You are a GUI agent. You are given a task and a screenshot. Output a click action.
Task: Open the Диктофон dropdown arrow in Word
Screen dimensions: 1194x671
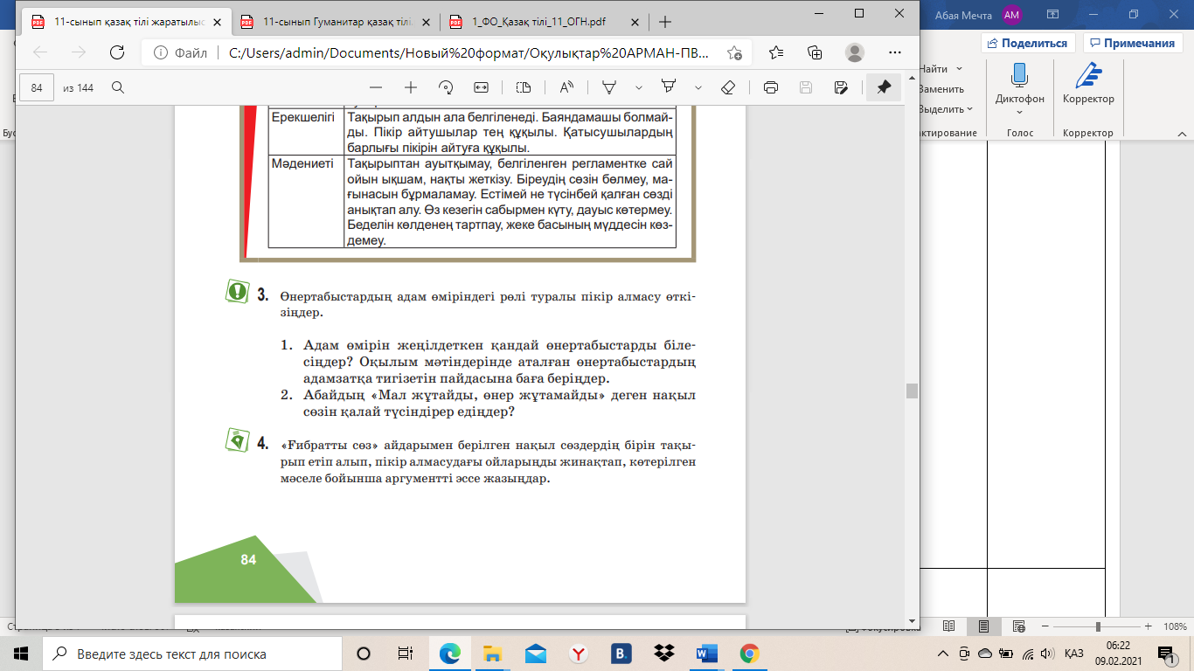1019,113
